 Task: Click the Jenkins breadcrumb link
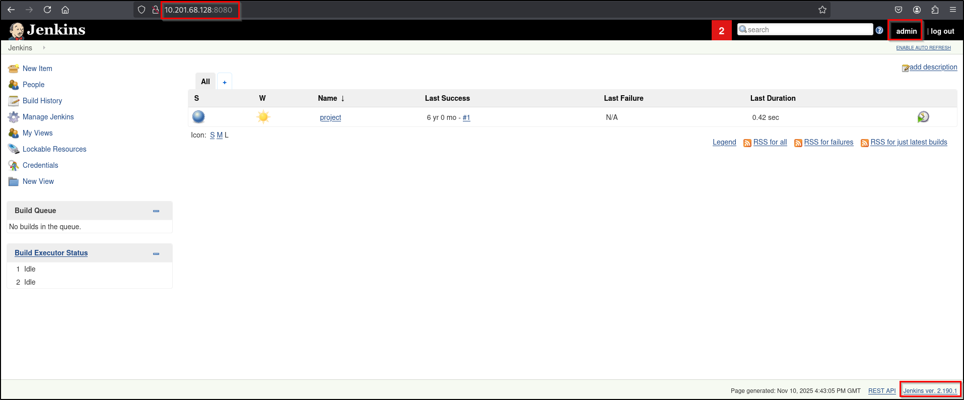click(x=20, y=48)
